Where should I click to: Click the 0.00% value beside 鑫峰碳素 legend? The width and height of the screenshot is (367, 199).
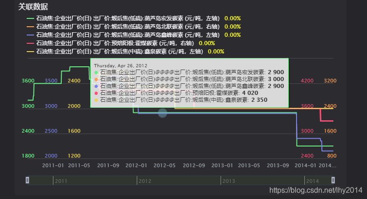point(233,35)
